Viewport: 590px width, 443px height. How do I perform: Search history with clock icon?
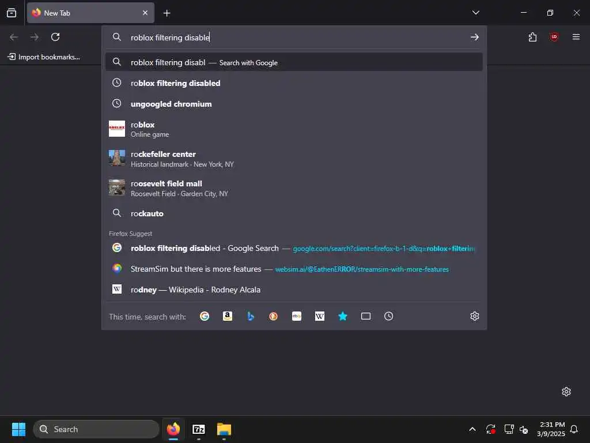point(389,316)
